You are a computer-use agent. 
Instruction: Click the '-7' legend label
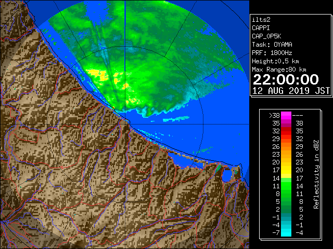pos(276,233)
